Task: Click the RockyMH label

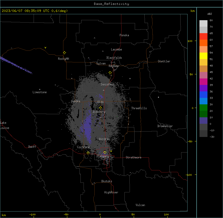Action: tap(63, 59)
